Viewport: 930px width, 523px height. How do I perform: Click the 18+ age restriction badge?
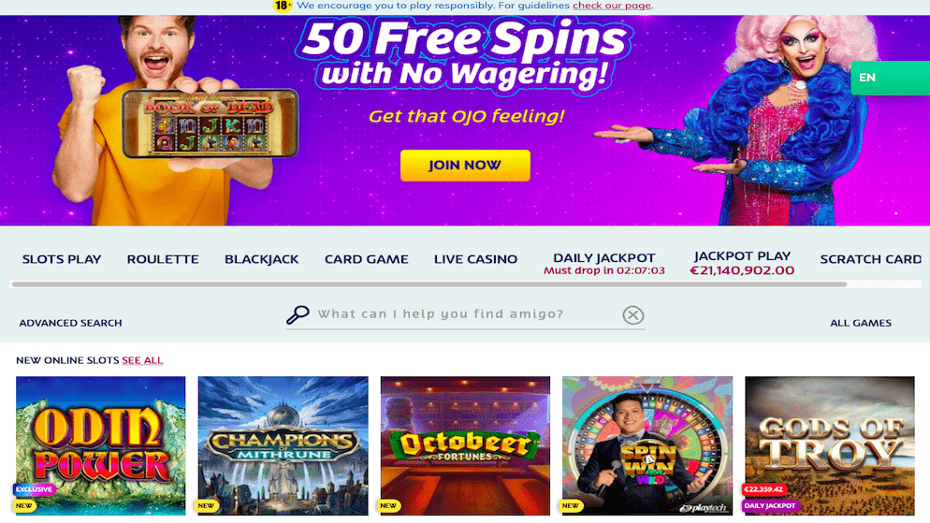(x=283, y=6)
